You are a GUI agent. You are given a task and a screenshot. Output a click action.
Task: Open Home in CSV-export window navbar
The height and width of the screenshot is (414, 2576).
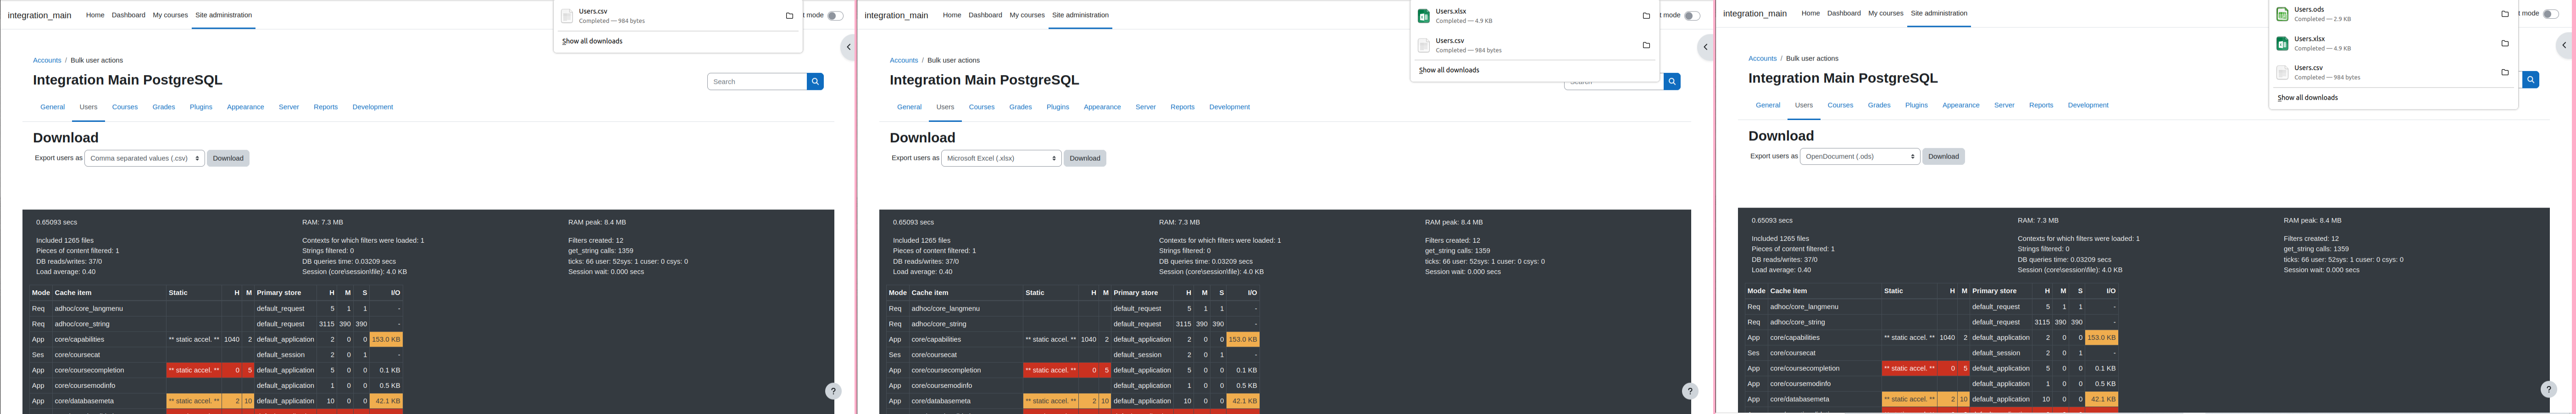[95, 15]
